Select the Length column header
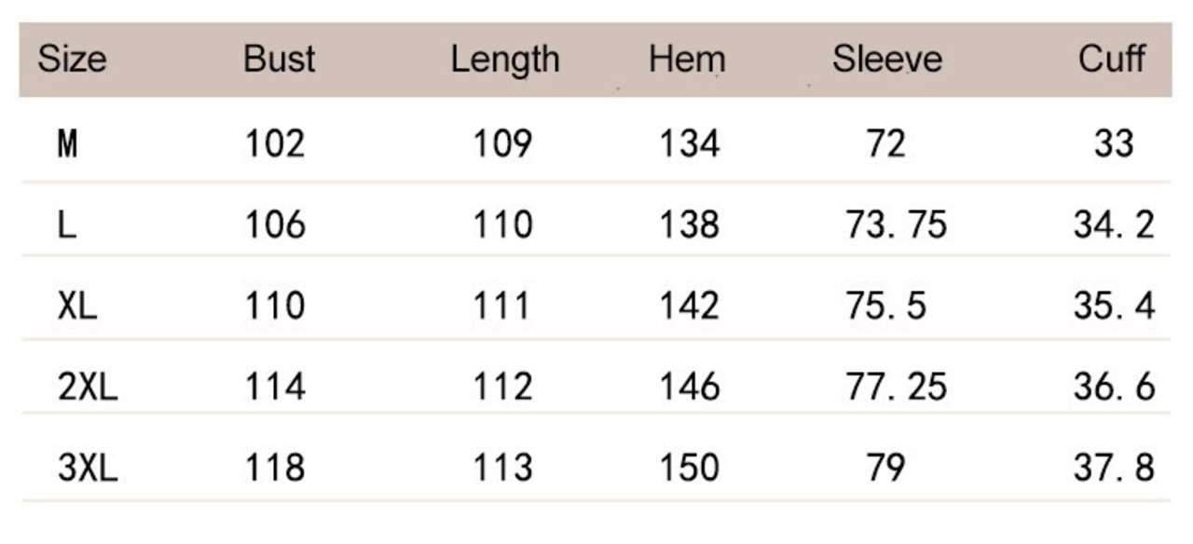The image size is (1193, 544). pos(504,60)
